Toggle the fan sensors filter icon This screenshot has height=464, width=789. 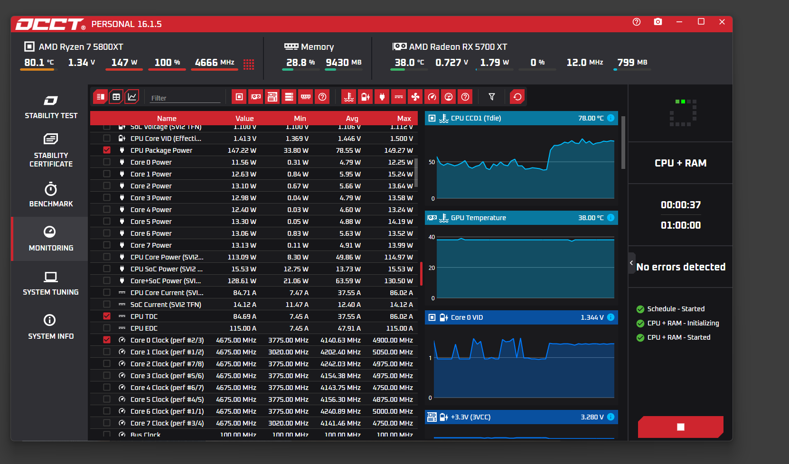click(x=415, y=97)
